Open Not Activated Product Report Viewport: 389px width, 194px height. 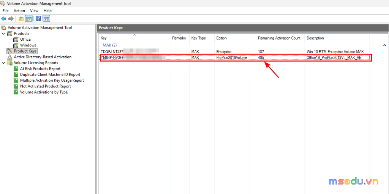(x=46, y=86)
